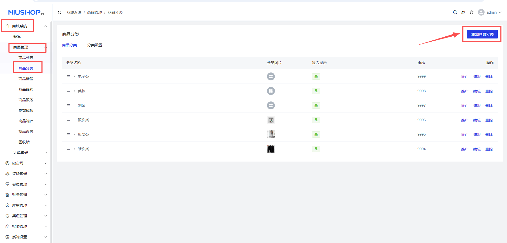Expand the 系统设置 sidebar menu
Viewport: 507px width, 243px height.
pos(46,237)
